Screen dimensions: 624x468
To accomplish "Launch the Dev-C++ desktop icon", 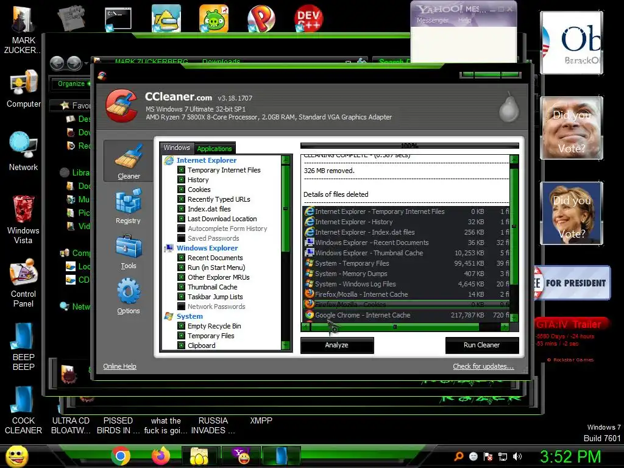I will point(308,18).
